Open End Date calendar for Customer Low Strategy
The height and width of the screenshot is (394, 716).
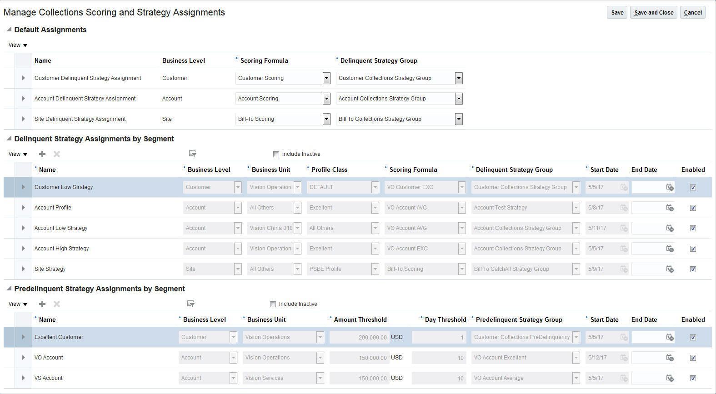click(x=670, y=187)
